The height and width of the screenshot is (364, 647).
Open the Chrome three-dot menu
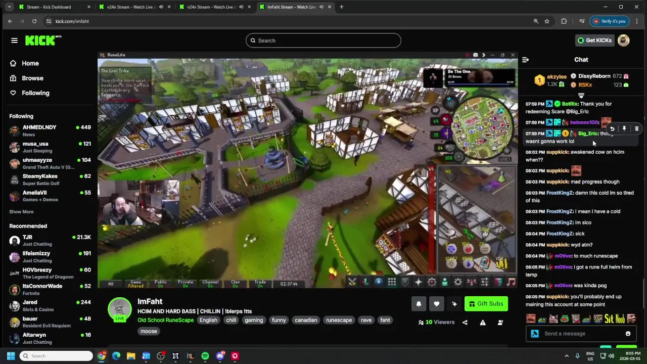point(637,21)
